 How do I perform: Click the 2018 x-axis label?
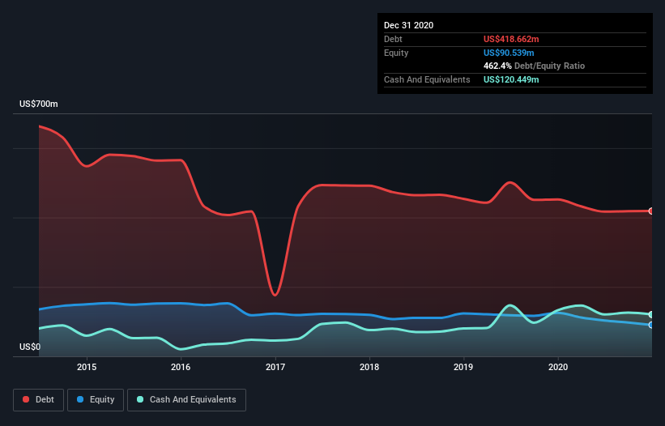pyautogui.click(x=369, y=367)
